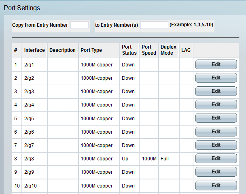Click the Full duplex value in row 8
246x194 pixels.
tap(165, 159)
